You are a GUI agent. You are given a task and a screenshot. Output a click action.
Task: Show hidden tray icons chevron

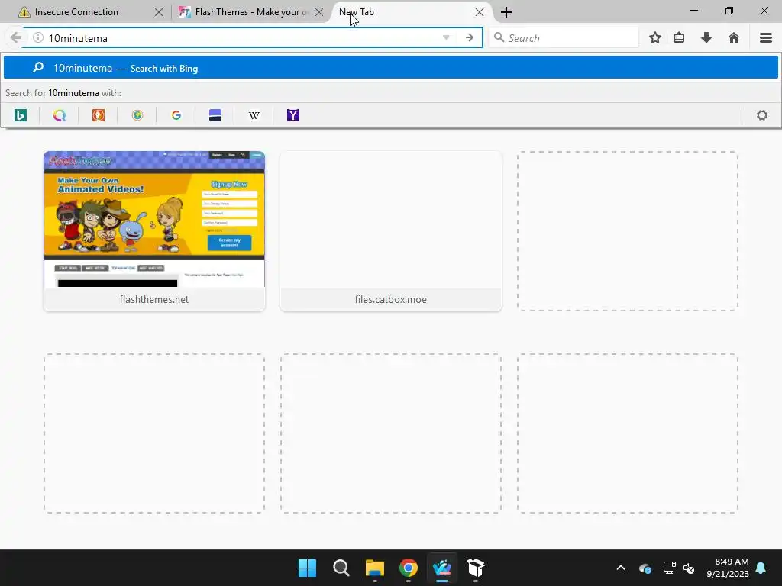tap(620, 568)
